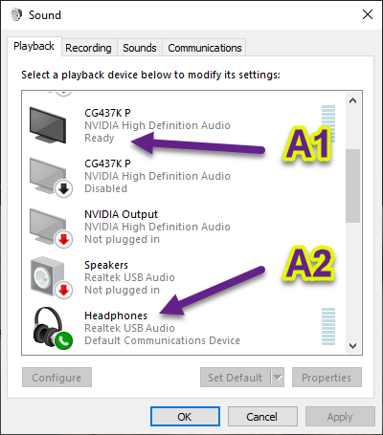This screenshot has width=383, height=435.
Task: Close the Sound dialog window
Action: pyautogui.click(x=368, y=14)
